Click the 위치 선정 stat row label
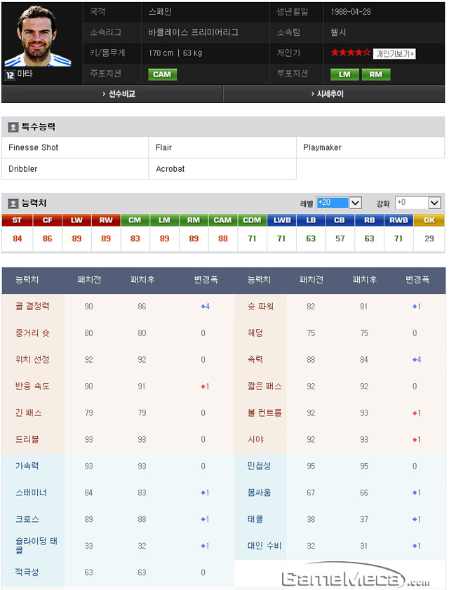Viewport: 449px width, 590px height. point(32,359)
